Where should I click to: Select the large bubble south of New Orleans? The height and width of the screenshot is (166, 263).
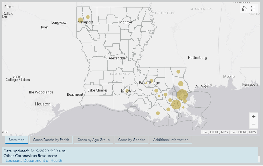pos(176,105)
